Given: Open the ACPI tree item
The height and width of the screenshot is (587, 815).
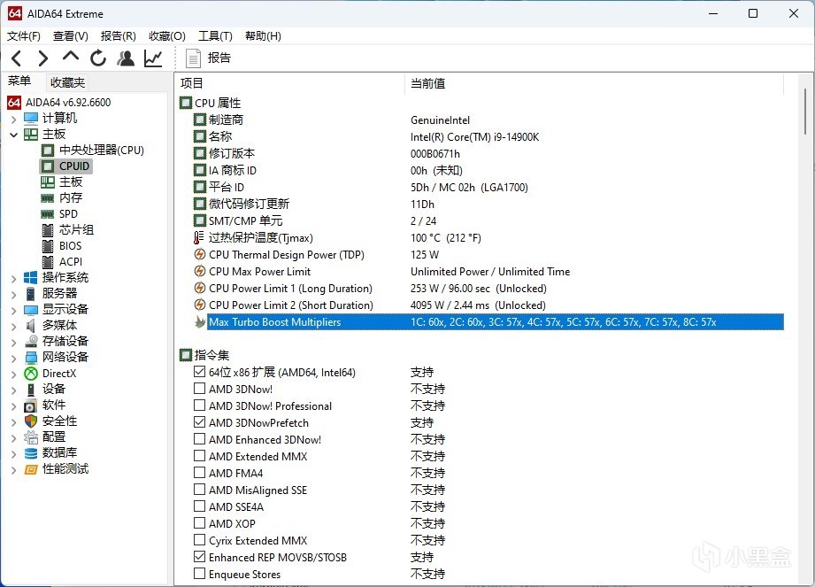Looking at the screenshot, I should (x=71, y=262).
